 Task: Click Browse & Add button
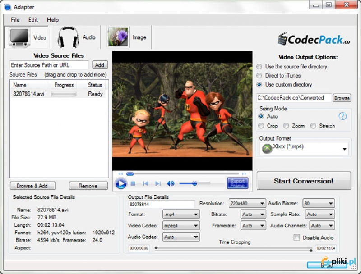pyautogui.click(x=32, y=186)
